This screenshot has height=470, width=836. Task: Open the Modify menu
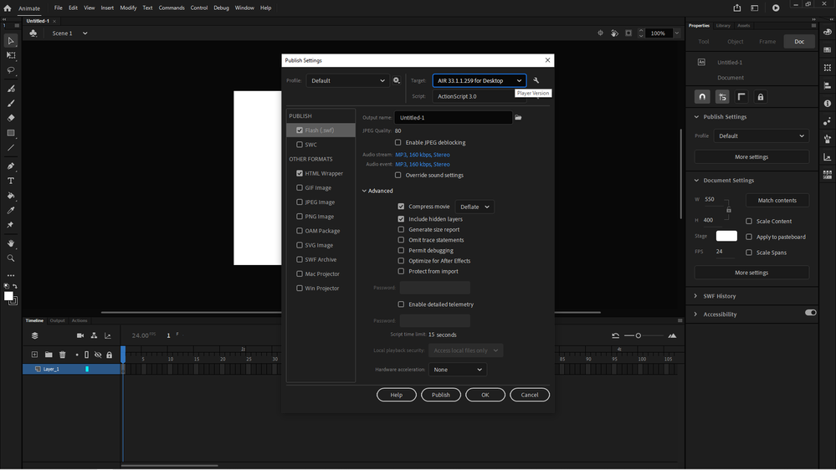pyautogui.click(x=128, y=8)
